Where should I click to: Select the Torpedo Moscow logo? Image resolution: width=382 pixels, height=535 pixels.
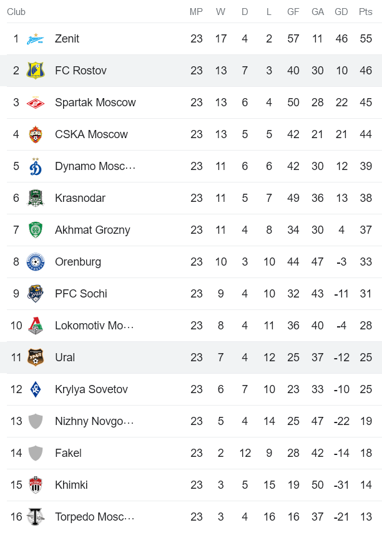[x=36, y=517]
